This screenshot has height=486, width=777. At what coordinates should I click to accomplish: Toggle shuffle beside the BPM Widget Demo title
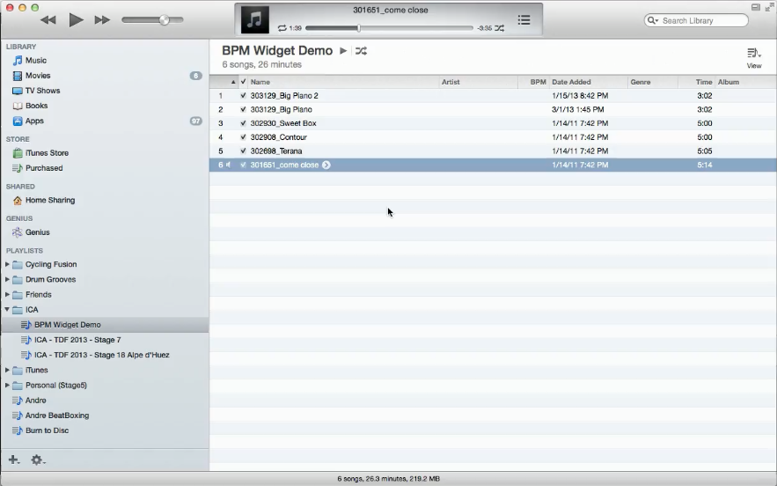tap(361, 51)
